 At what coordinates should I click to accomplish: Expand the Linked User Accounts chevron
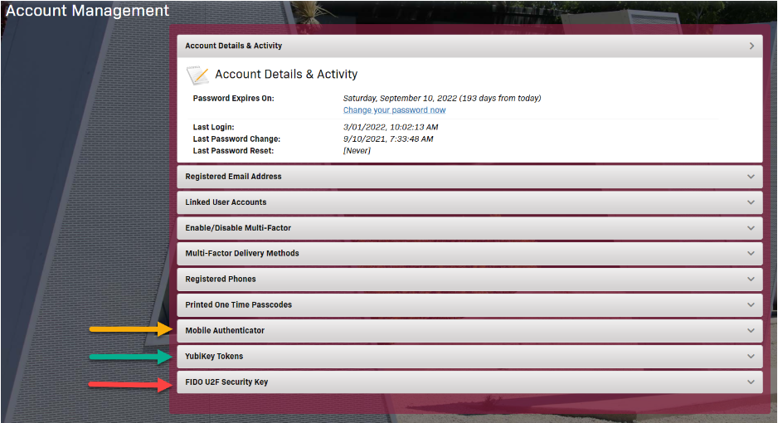point(751,202)
